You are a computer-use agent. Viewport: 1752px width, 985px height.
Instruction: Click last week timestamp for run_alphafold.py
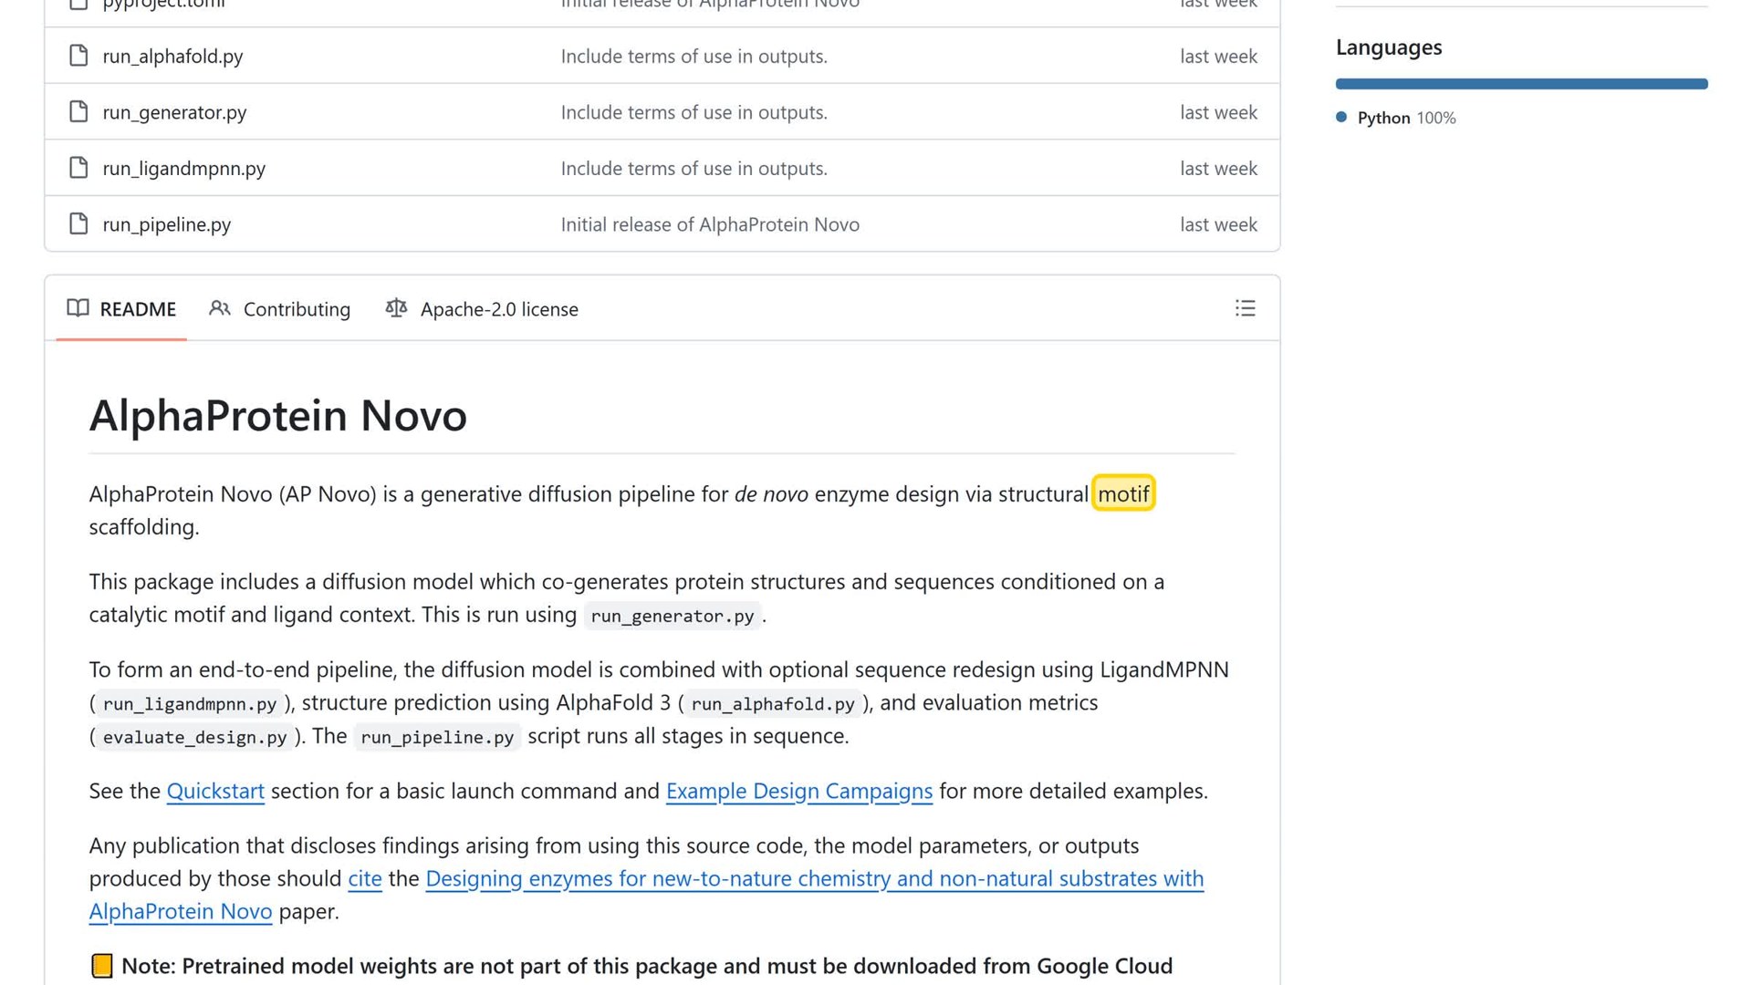[x=1218, y=56]
